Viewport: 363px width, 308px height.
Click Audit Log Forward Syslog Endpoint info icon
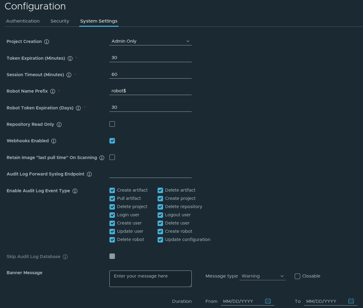pos(89,174)
